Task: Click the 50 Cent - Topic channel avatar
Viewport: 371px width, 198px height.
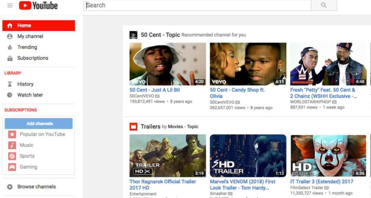Action: tap(133, 35)
